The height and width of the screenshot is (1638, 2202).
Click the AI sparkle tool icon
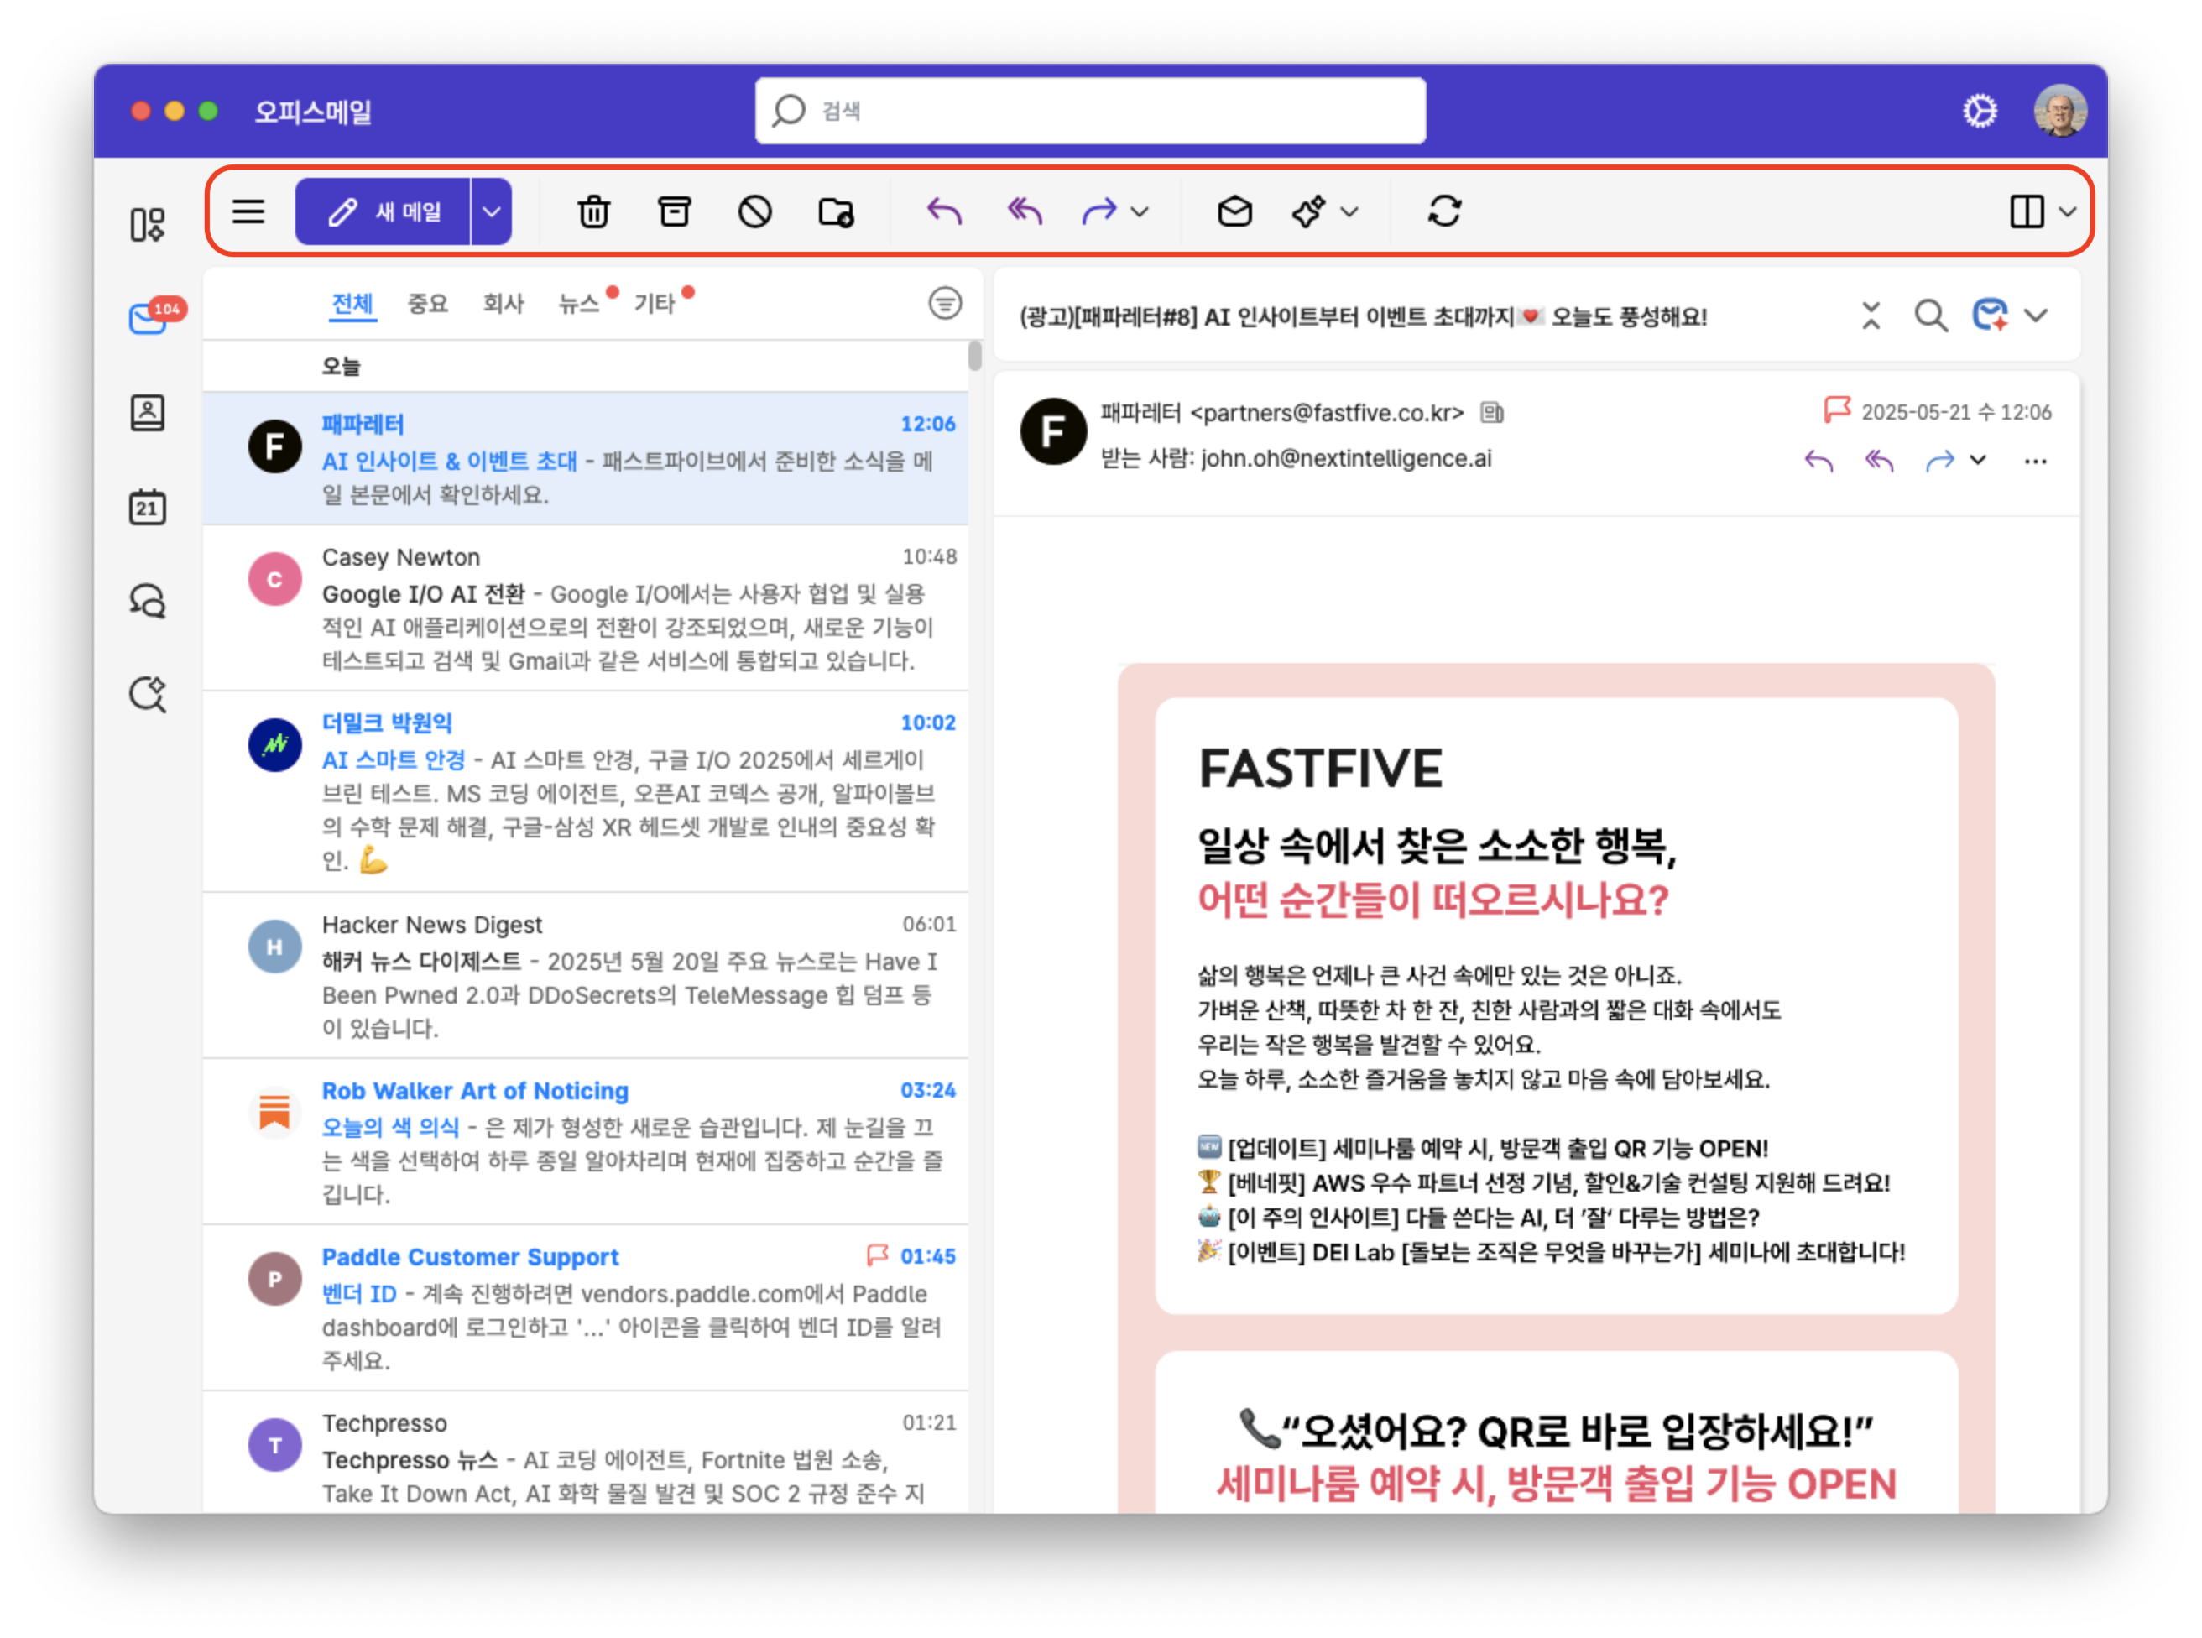tap(1309, 211)
